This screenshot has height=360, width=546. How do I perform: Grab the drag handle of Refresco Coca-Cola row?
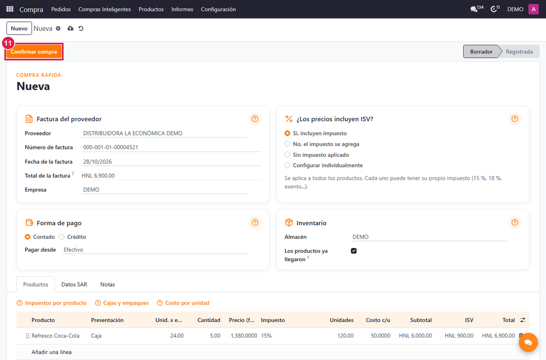[27, 336]
